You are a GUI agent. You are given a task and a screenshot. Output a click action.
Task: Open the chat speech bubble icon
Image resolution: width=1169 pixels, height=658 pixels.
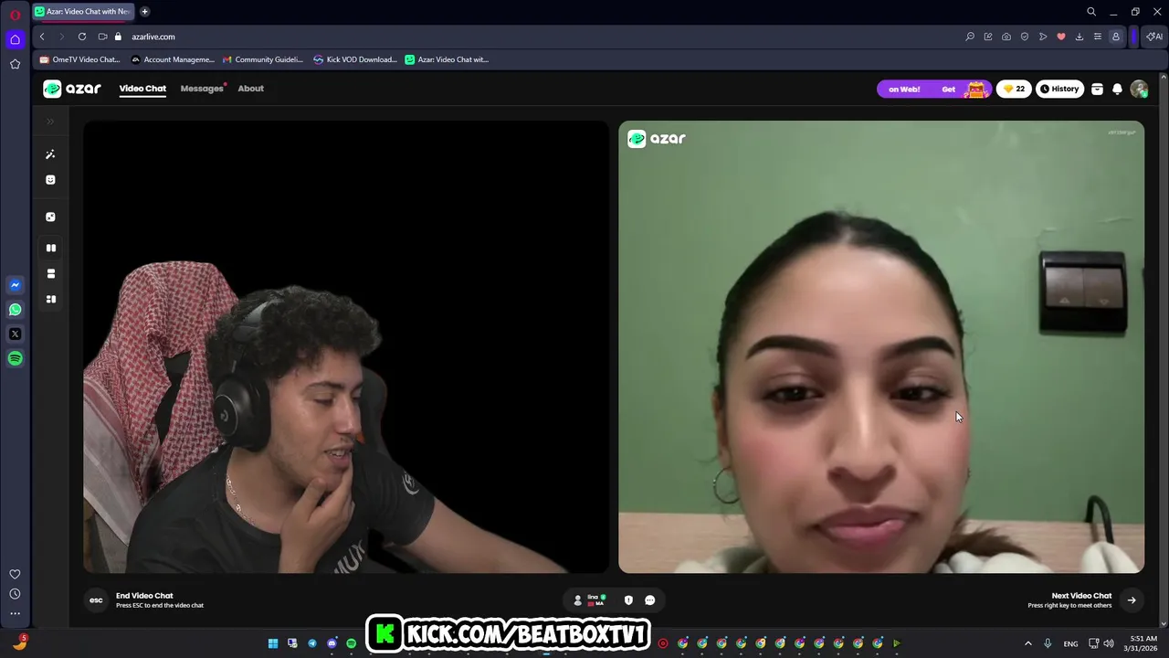pos(650,600)
